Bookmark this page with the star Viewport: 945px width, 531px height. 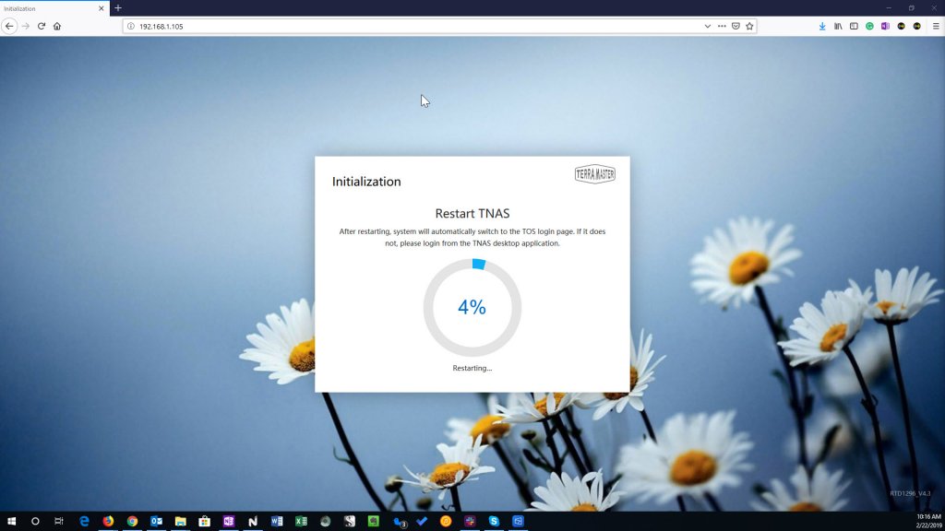tap(749, 27)
